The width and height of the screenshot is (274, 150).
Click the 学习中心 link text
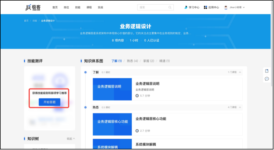[194, 8]
